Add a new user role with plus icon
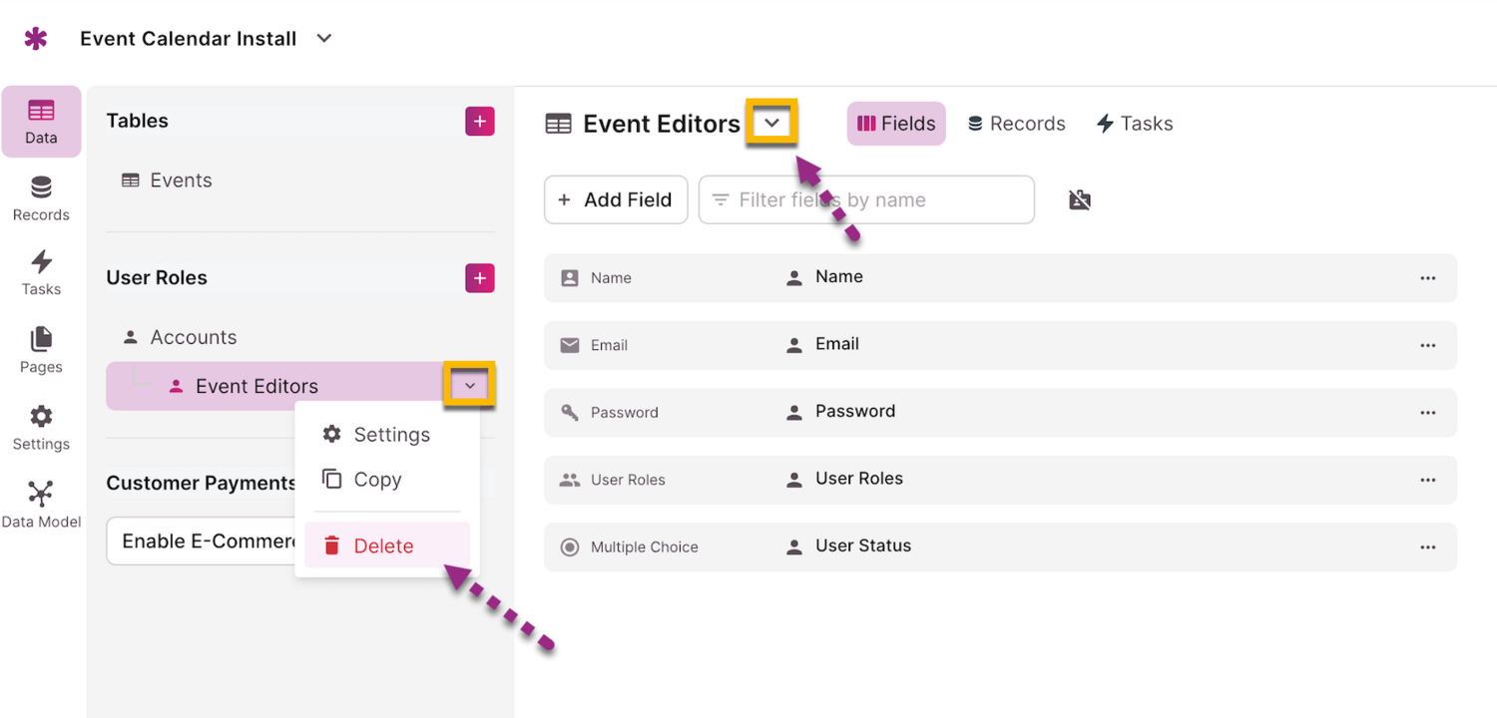The width and height of the screenshot is (1497, 718). [x=480, y=278]
